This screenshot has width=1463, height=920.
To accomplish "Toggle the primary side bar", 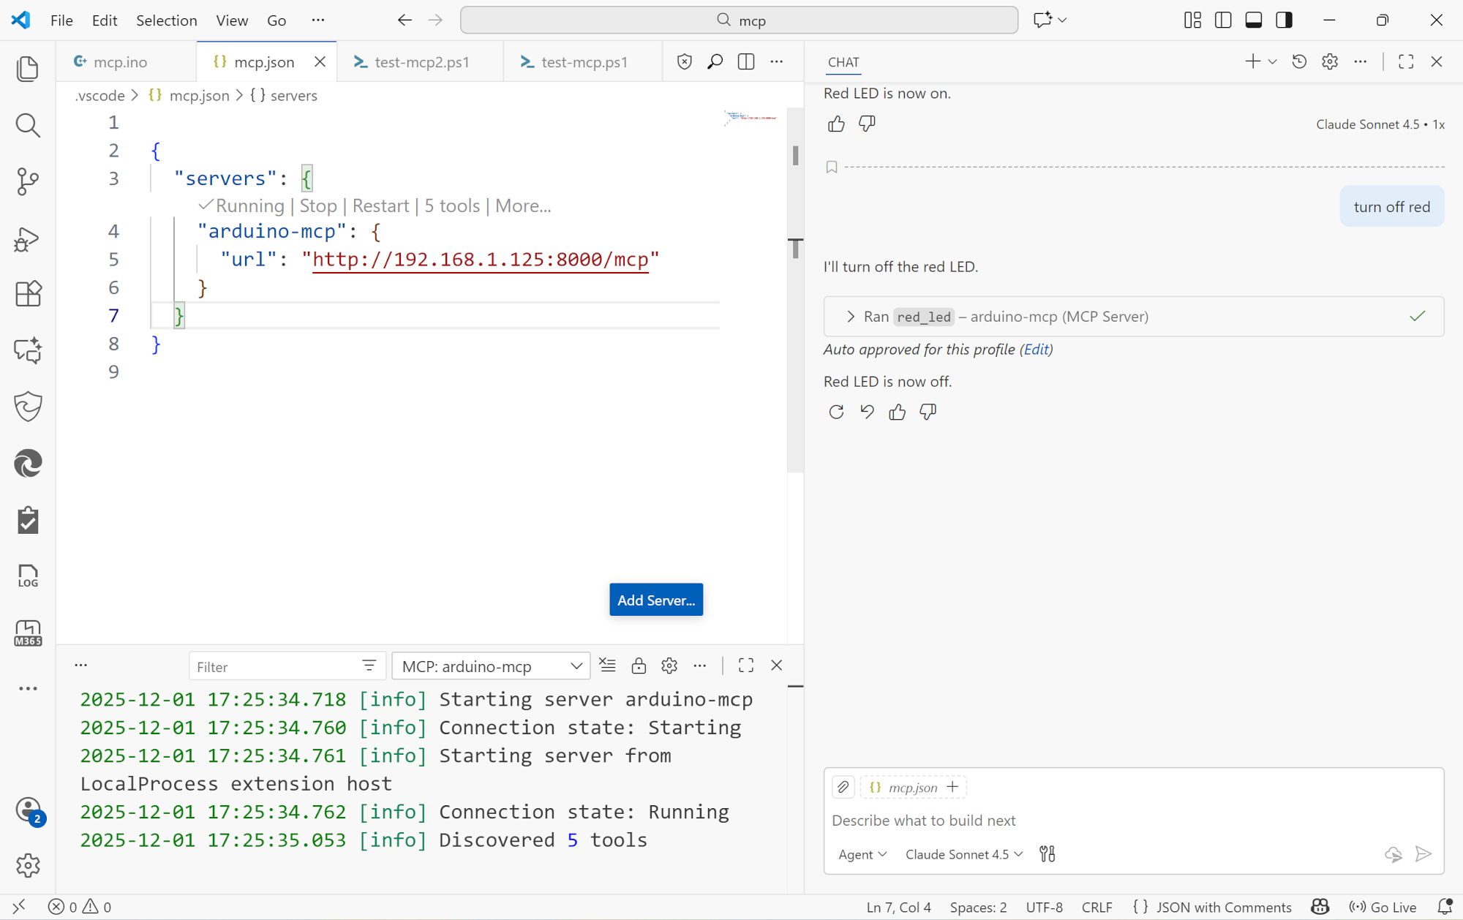I will click(1222, 20).
